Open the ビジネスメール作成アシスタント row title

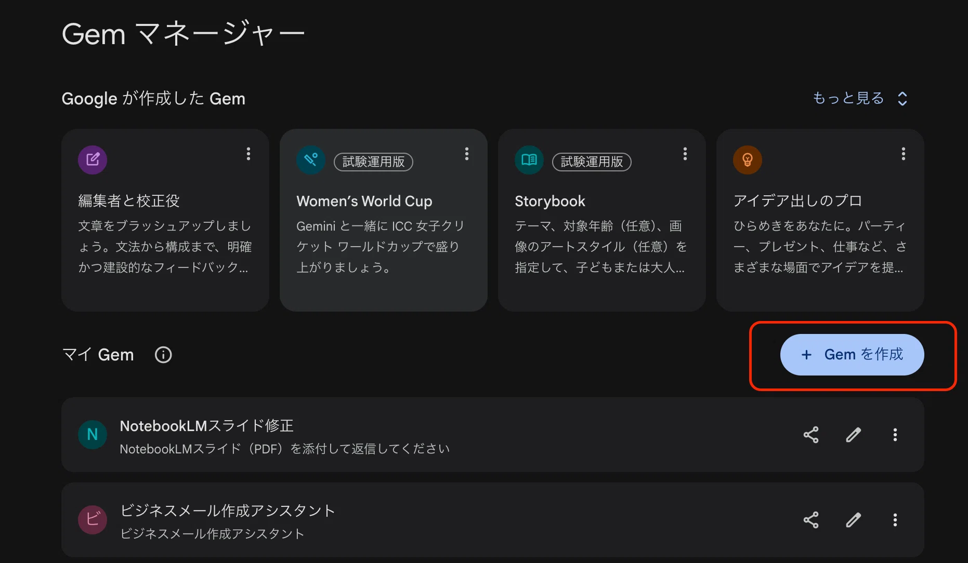(x=228, y=511)
